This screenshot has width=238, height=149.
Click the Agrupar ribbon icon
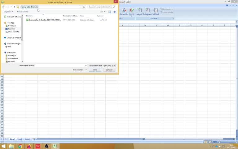point(139,12)
